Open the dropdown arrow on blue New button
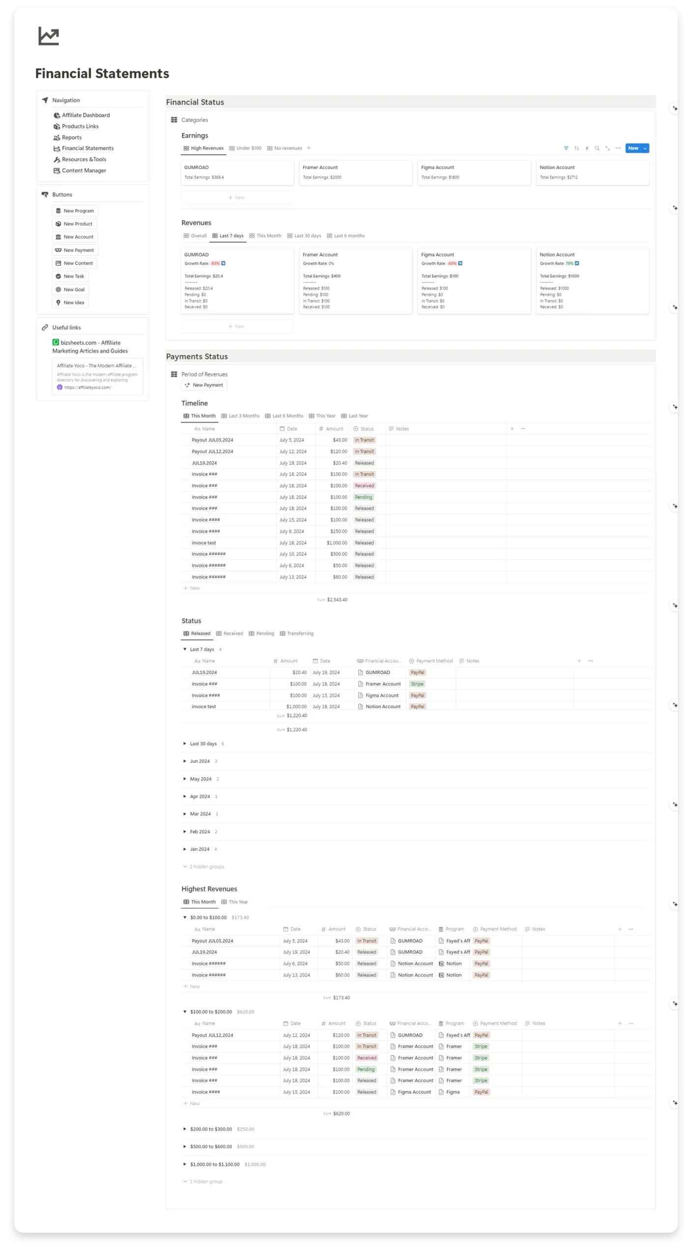This screenshot has height=1259, width=690. (645, 148)
